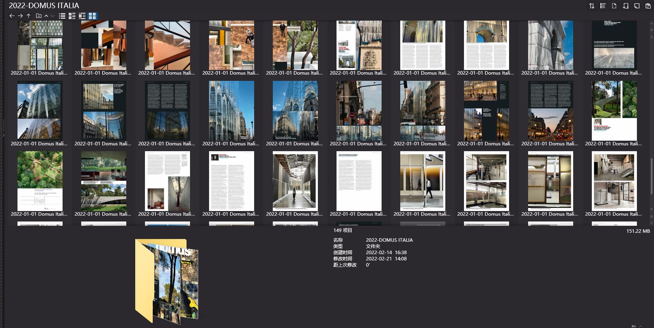Click the 距上次修改 label
The image size is (654, 328).
pyautogui.click(x=345, y=265)
